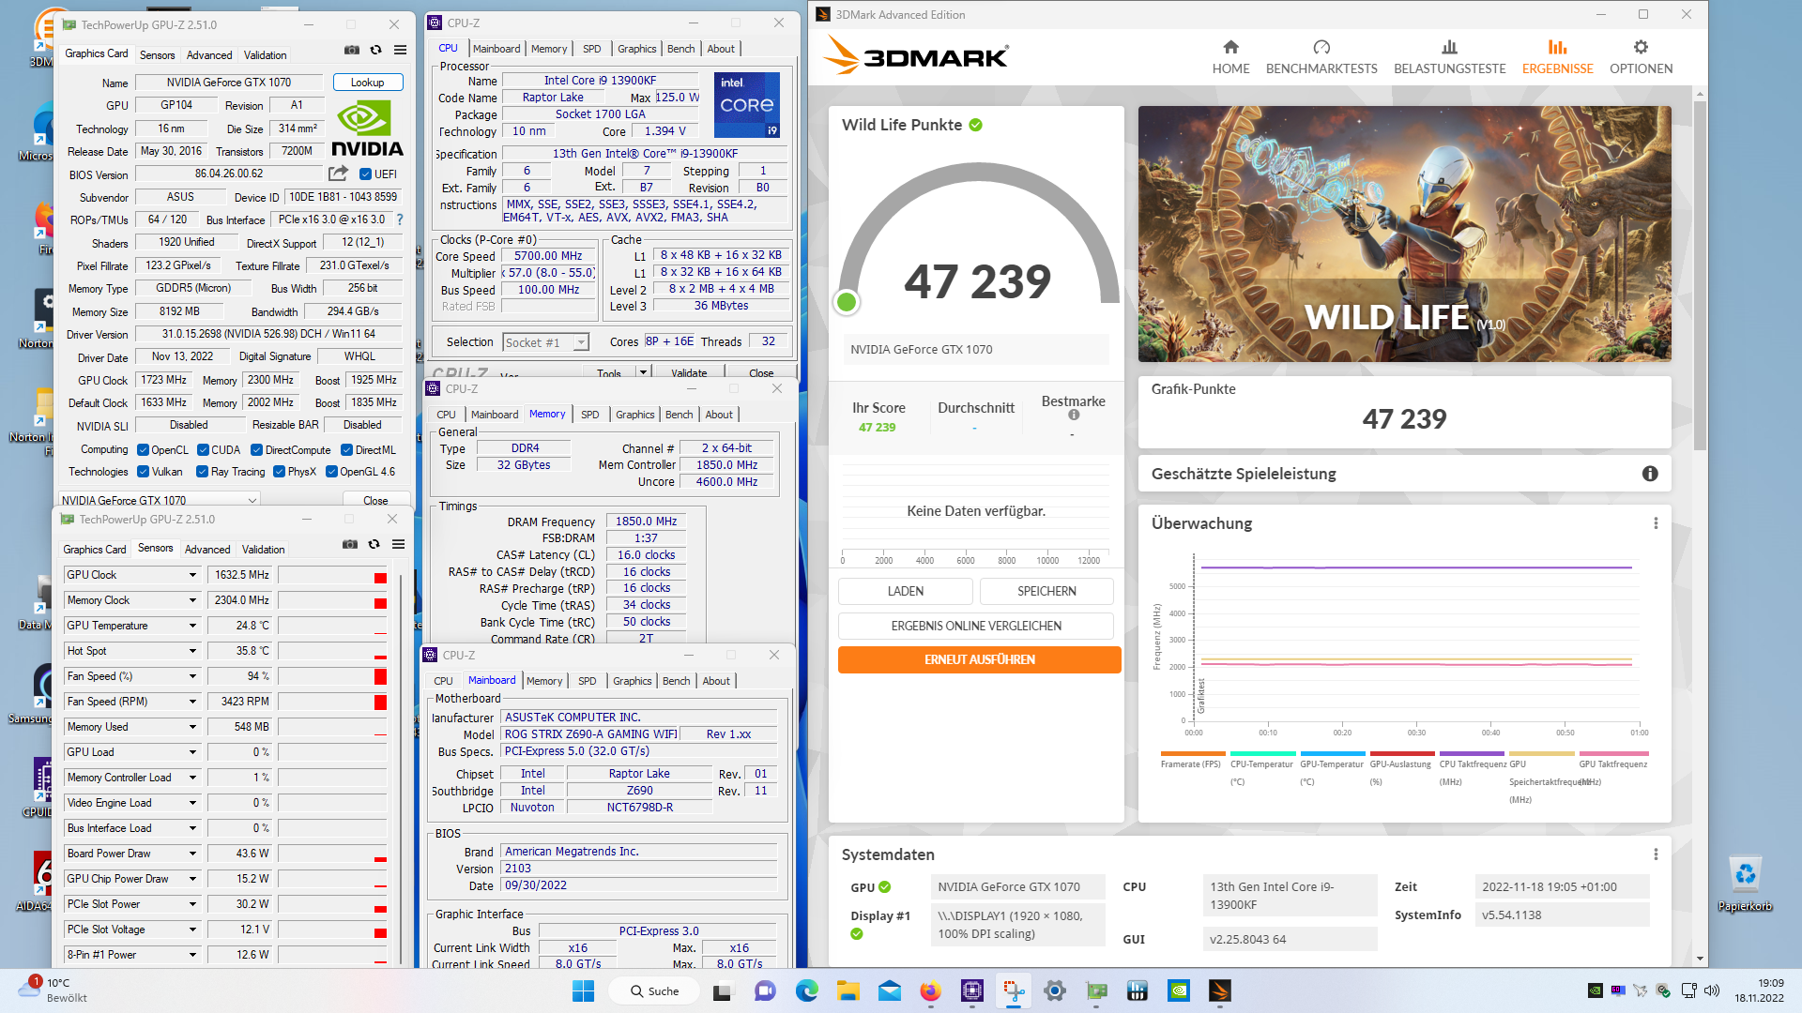Click the Lookup button in GPU-Z
Viewport: 1802px width, 1013px height.
(x=368, y=83)
